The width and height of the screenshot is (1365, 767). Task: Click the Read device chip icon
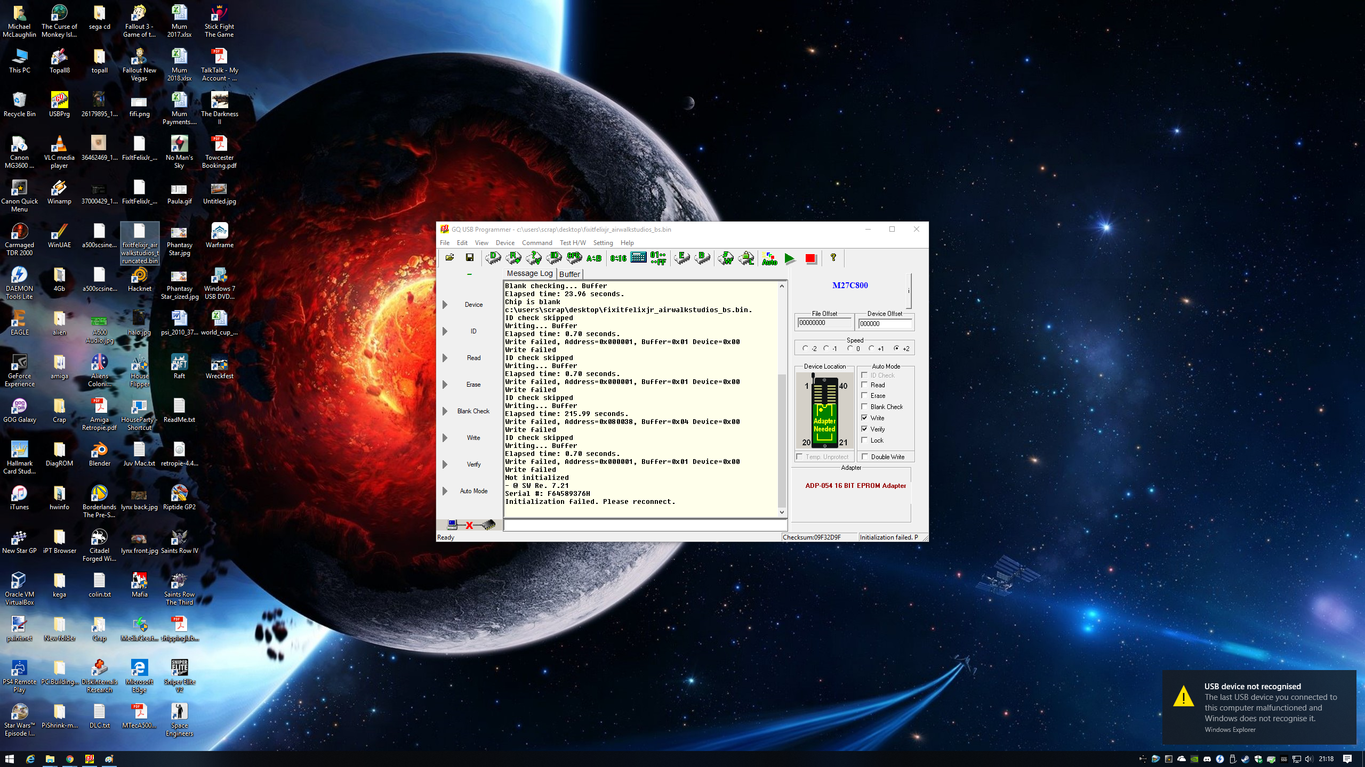pyautogui.click(x=513, y=258)
